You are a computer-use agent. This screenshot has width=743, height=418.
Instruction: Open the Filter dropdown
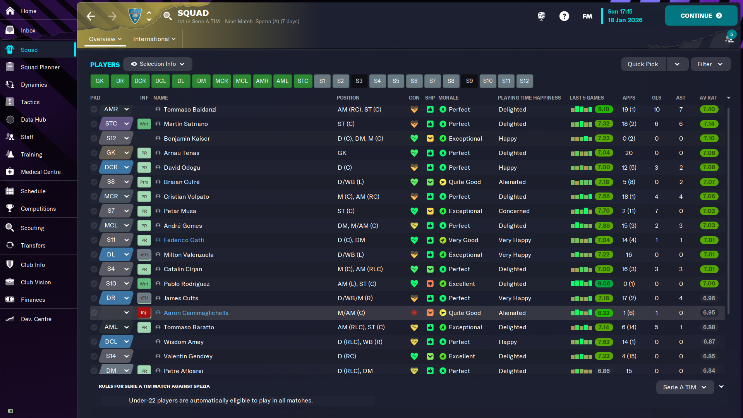[710, 64]
